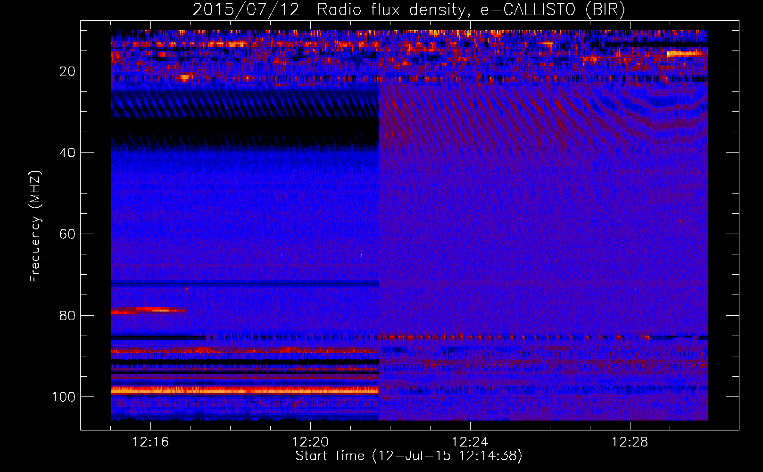The height and width of the screenshot is (472, 763).
Task: Click the 'Start Time (12-Jul-15 12:14:38)' axis label
Action: (409, 456)
